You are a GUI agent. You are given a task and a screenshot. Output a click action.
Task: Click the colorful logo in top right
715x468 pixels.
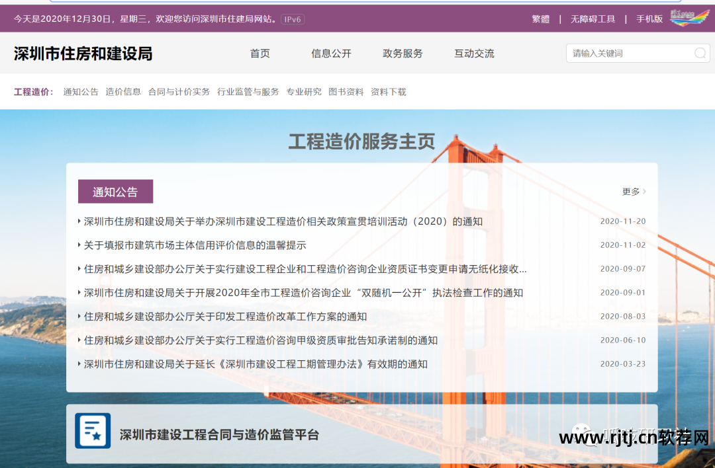(689, 18)
